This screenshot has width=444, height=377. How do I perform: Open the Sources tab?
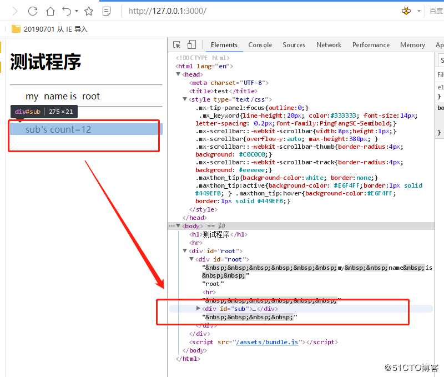294,45
